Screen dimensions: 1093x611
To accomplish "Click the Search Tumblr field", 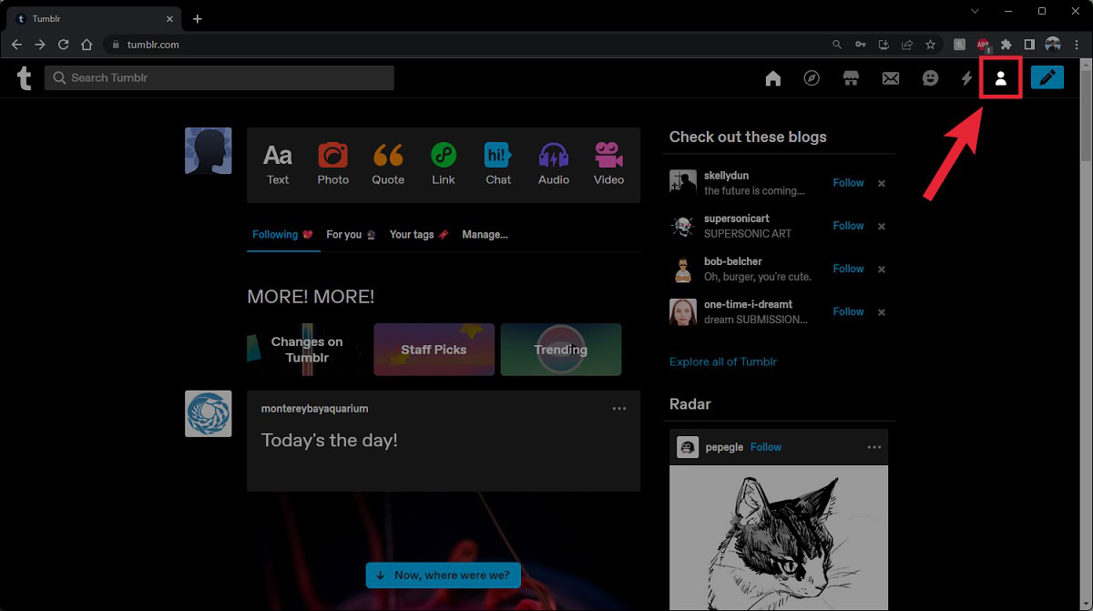I will click(220, 77).
